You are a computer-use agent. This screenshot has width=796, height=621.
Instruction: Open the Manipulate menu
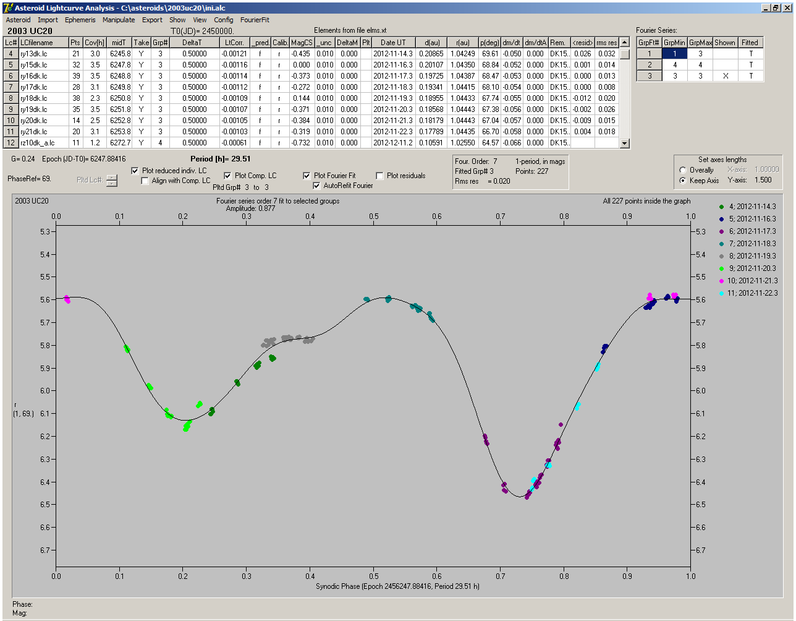[119, 20]
